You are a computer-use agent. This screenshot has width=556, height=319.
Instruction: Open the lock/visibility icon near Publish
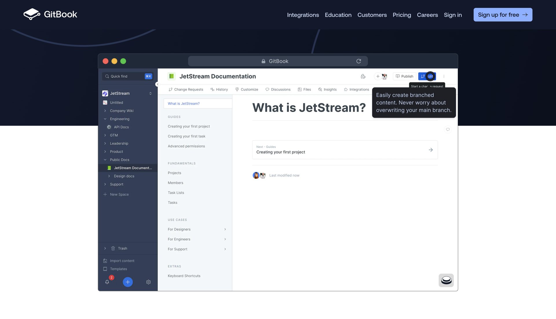coord(363,76)
